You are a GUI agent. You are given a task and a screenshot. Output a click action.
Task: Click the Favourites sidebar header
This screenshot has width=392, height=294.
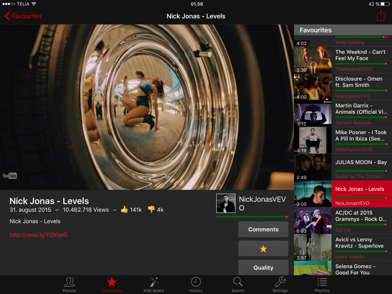pos(343,30)
